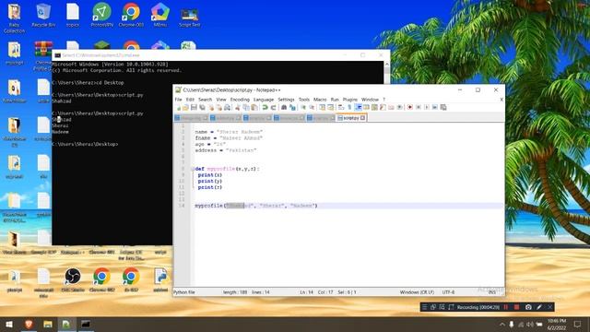
Task: Select the active script.py tab
Action: point(351,118)
